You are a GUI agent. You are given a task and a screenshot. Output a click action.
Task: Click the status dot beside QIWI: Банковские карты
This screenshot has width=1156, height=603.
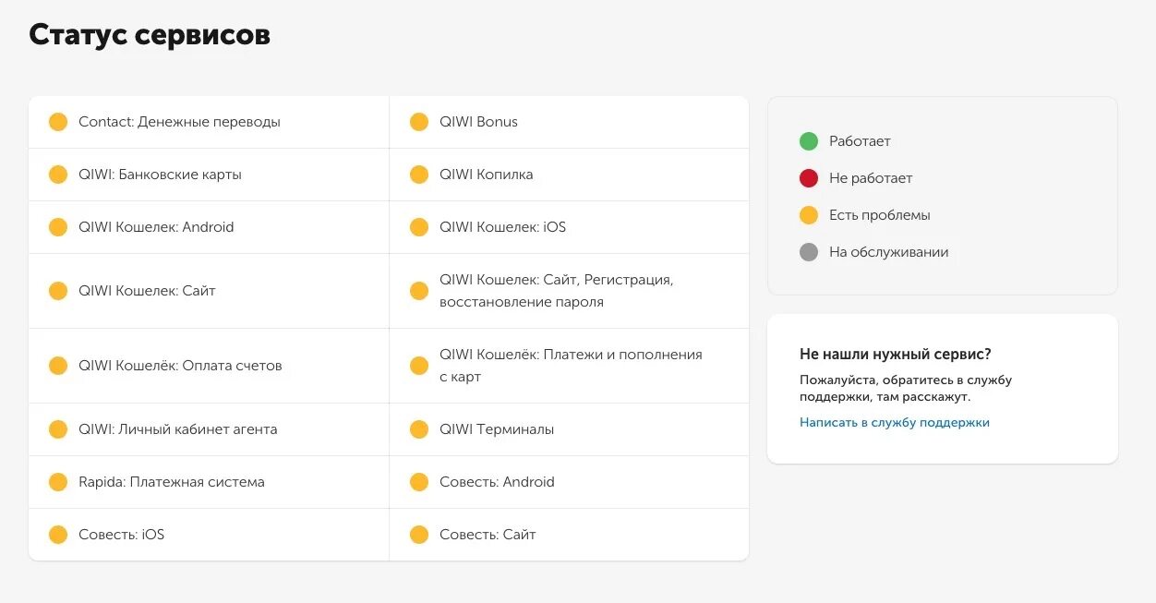(58, 175)
